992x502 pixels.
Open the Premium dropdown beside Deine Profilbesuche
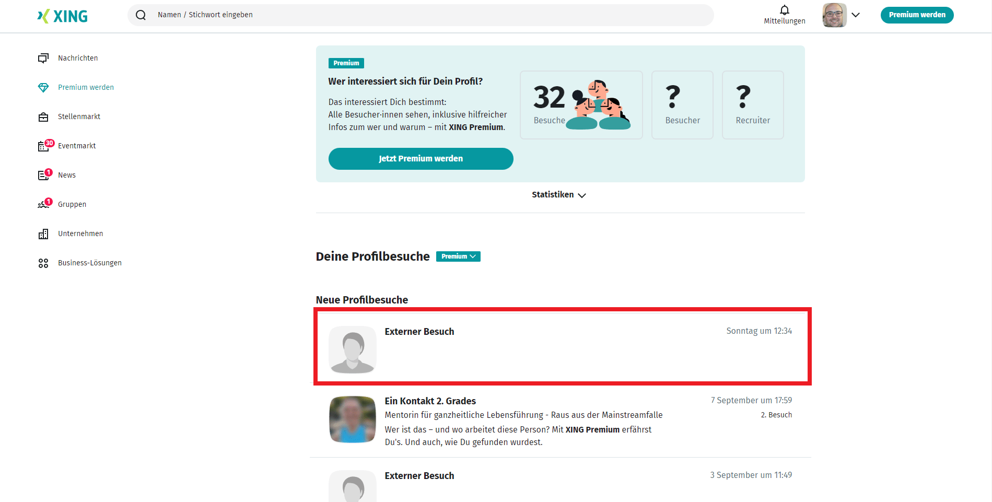(458, 256)
